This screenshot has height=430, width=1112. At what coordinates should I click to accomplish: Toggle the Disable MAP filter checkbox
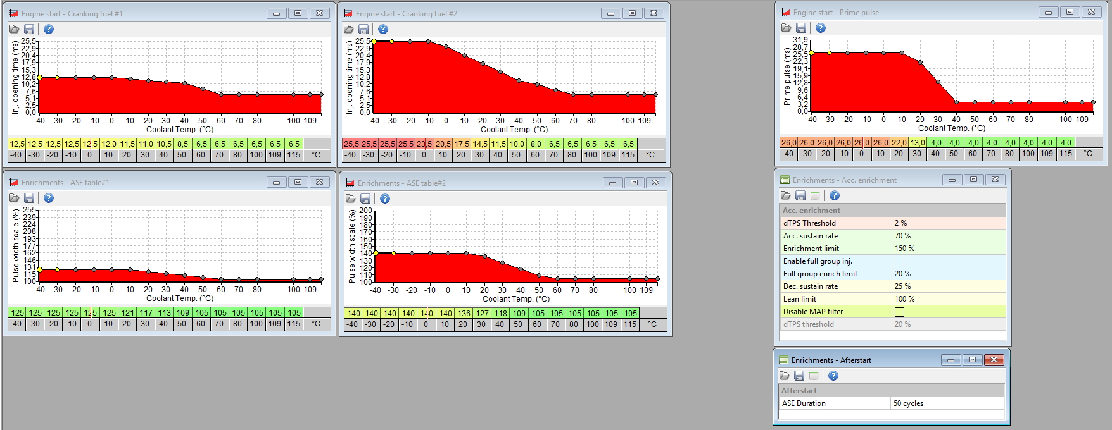[x=899, y=312]
